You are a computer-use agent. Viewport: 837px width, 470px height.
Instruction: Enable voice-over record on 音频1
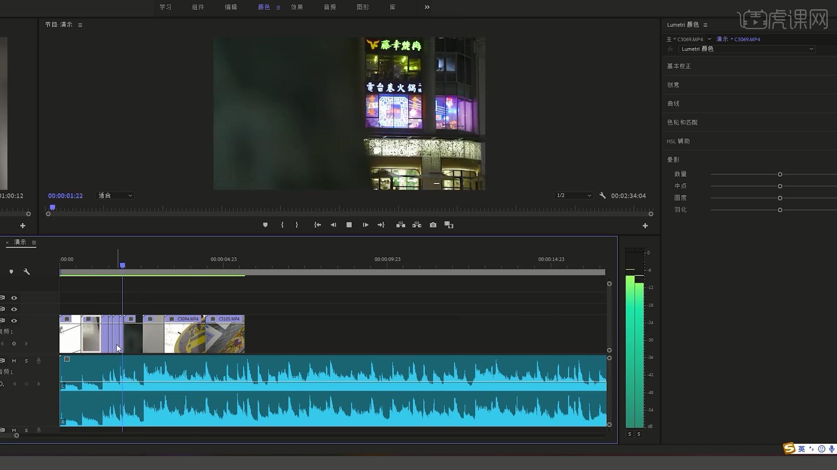click(38, 361)
